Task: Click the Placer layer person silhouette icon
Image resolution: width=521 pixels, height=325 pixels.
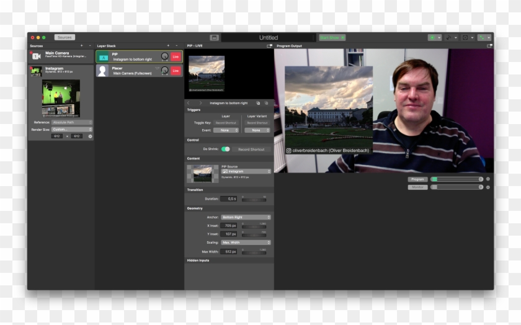Action: (x=103, y=71)
